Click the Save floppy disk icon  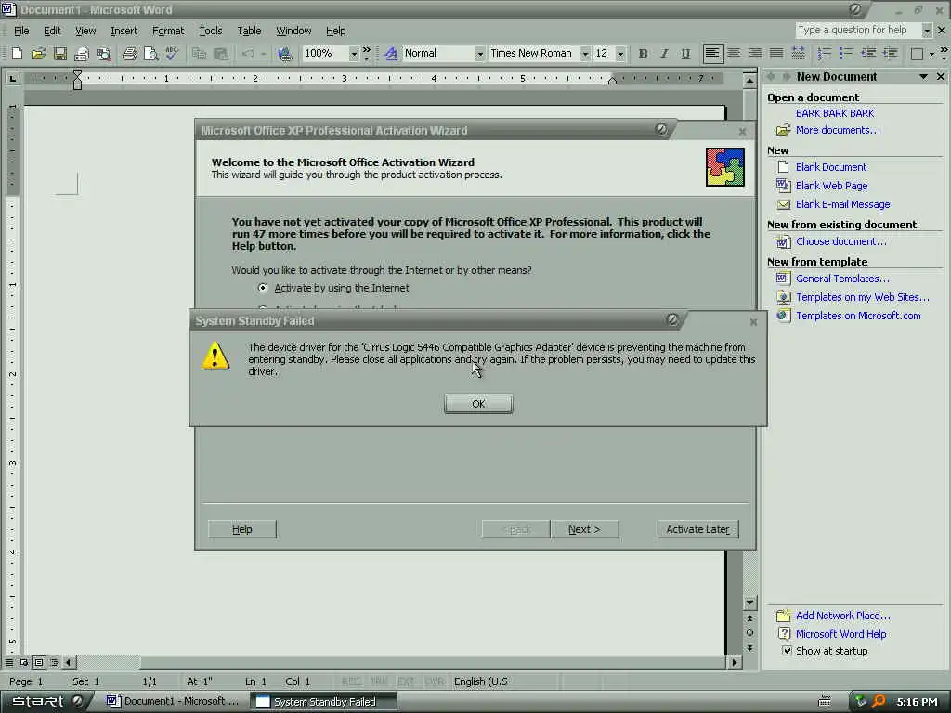pyautogui.click(x=59, y=54)
